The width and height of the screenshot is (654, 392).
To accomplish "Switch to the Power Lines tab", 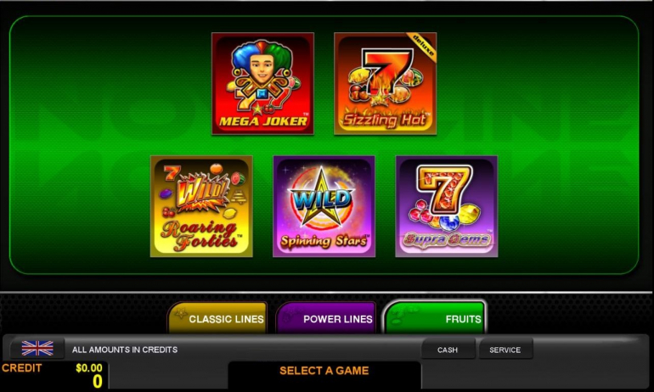I will (x=326, y=319).
